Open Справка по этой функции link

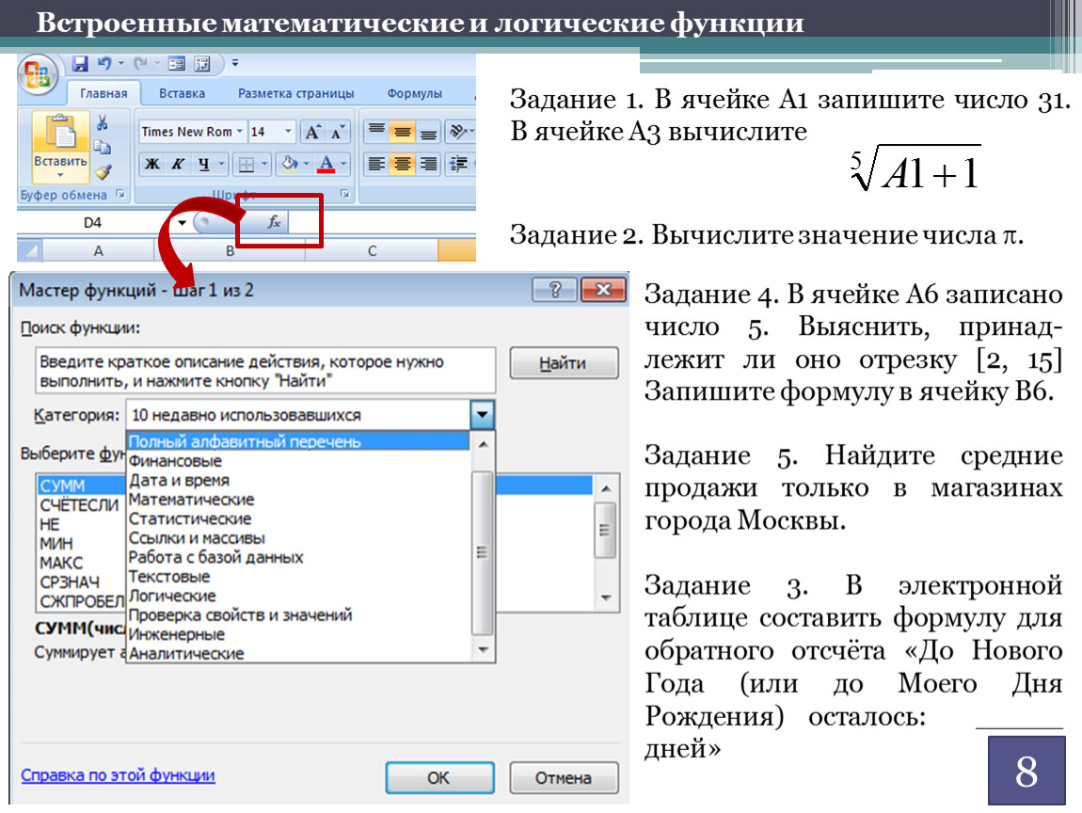[x=118, y=775]
